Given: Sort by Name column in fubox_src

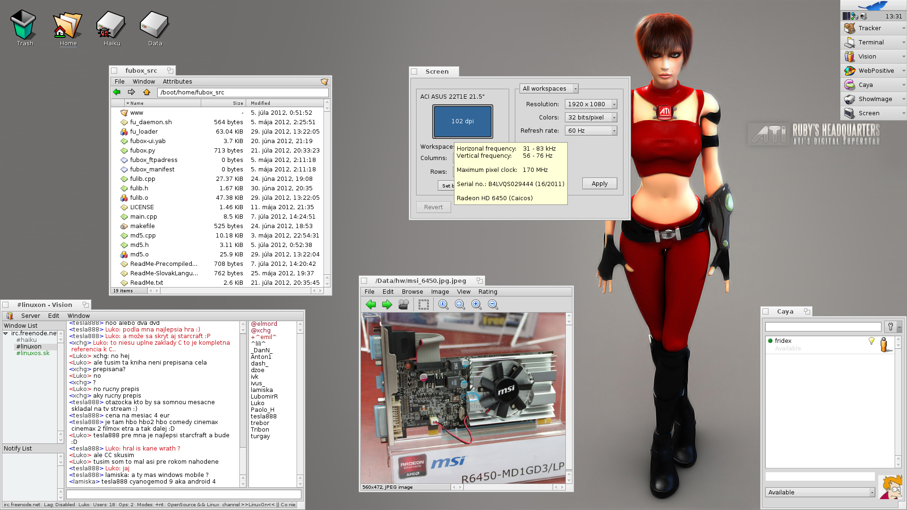Looking at the screenshot, I should [163, 103].
